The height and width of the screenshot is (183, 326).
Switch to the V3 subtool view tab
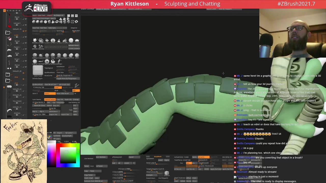click(x=10, y=11)
